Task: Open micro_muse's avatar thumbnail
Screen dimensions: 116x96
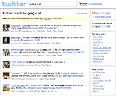Action: [6, 64]
